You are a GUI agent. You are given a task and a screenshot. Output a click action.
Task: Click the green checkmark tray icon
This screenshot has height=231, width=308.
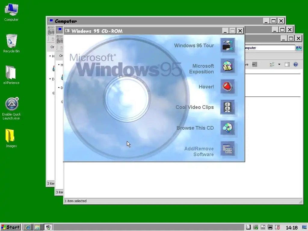point(256,227)
